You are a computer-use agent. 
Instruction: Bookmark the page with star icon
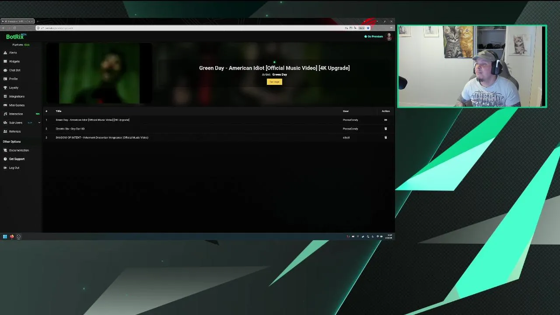[368, 28]
